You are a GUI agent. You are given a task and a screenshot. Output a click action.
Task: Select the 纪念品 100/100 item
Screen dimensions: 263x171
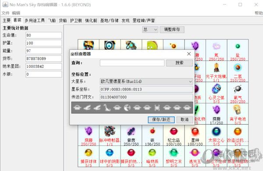click(174, 135)
